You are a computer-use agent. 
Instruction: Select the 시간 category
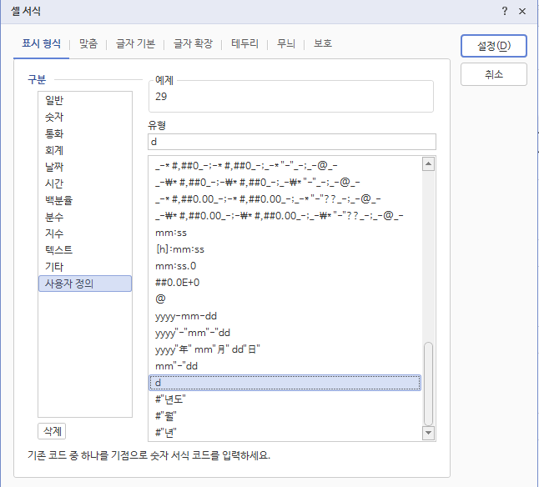point(85,183)
